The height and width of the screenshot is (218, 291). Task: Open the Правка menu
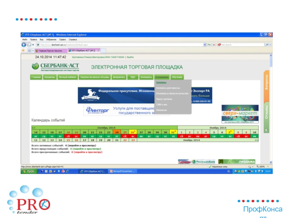[33, 40]
